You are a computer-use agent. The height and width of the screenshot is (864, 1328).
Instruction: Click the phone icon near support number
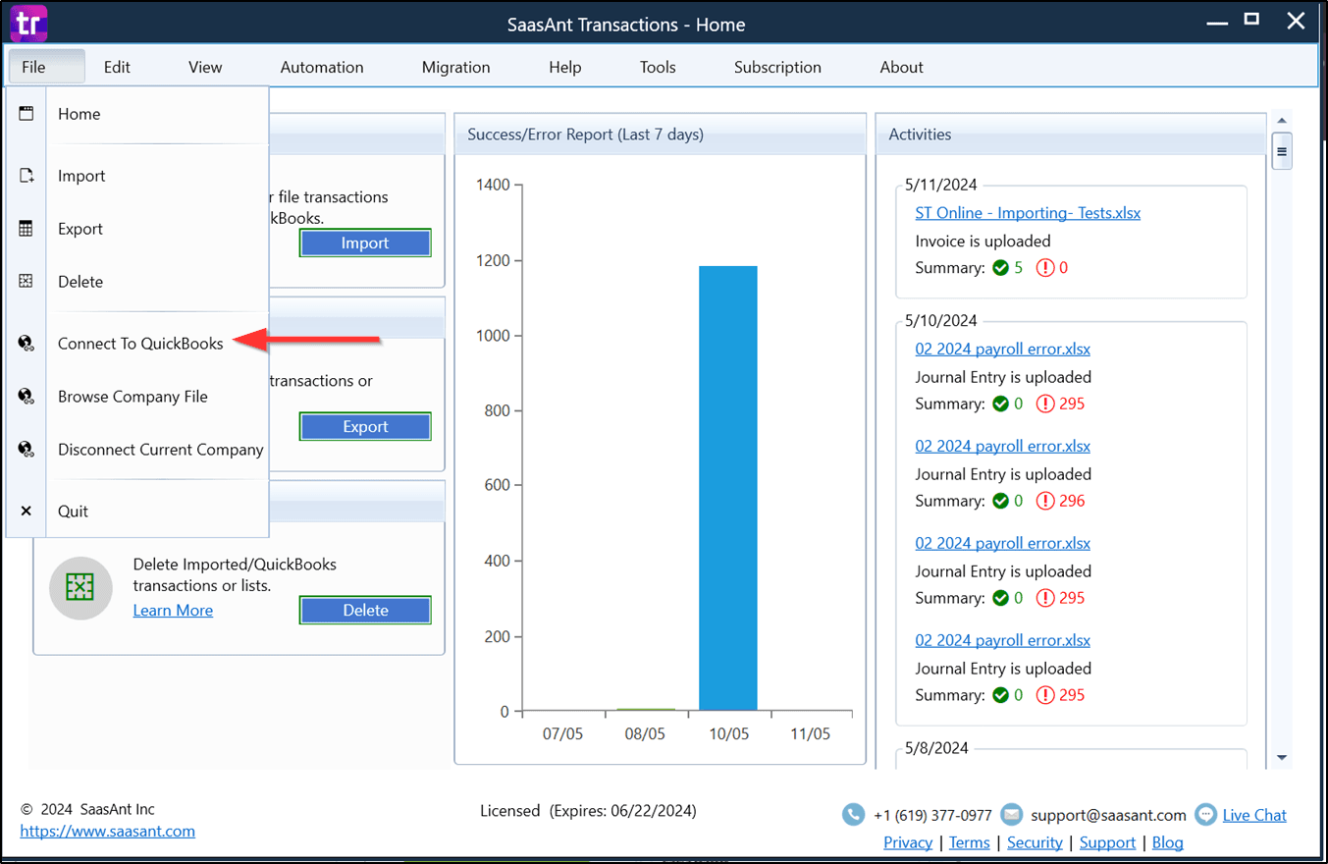point(854,815)
